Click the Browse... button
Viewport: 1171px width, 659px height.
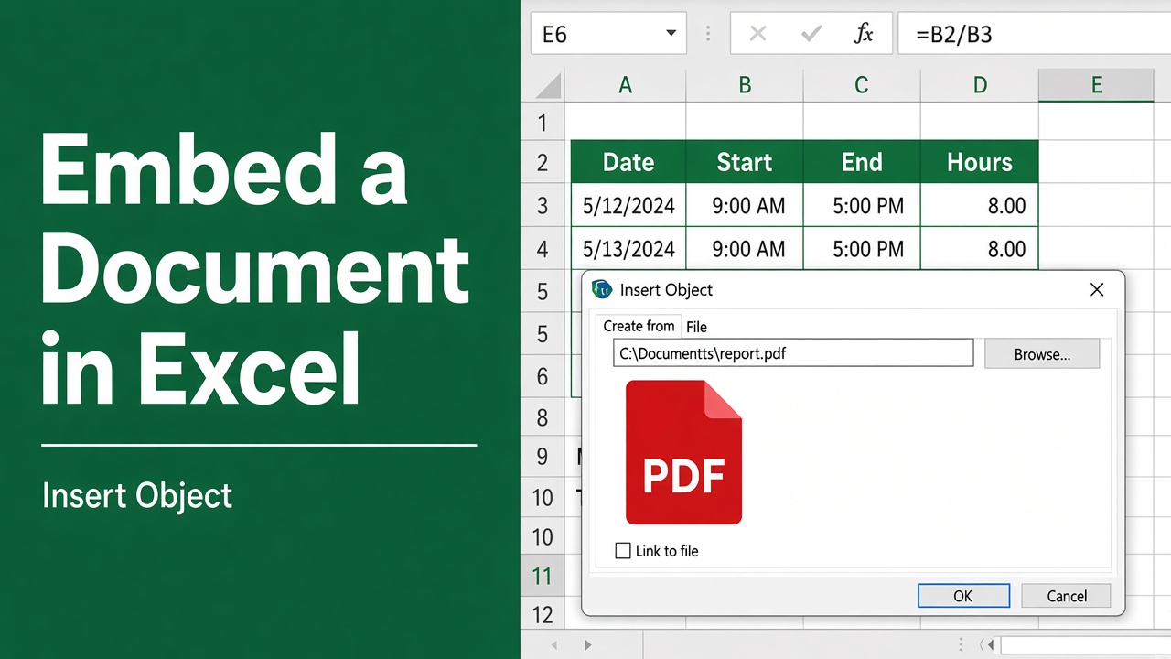[x=1042, y=354]
